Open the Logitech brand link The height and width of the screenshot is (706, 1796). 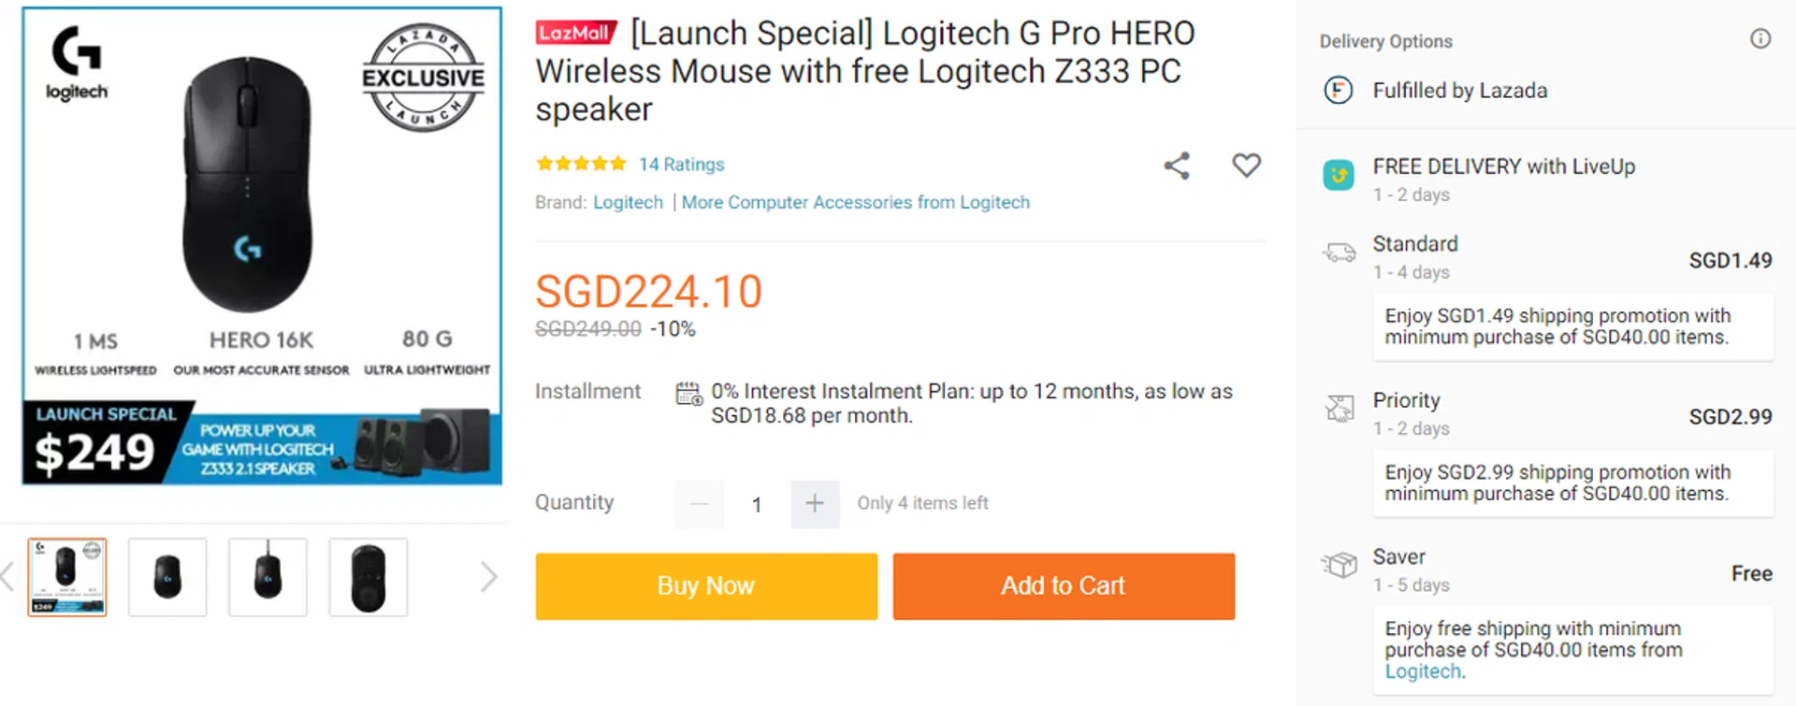(x=628, y=203)
